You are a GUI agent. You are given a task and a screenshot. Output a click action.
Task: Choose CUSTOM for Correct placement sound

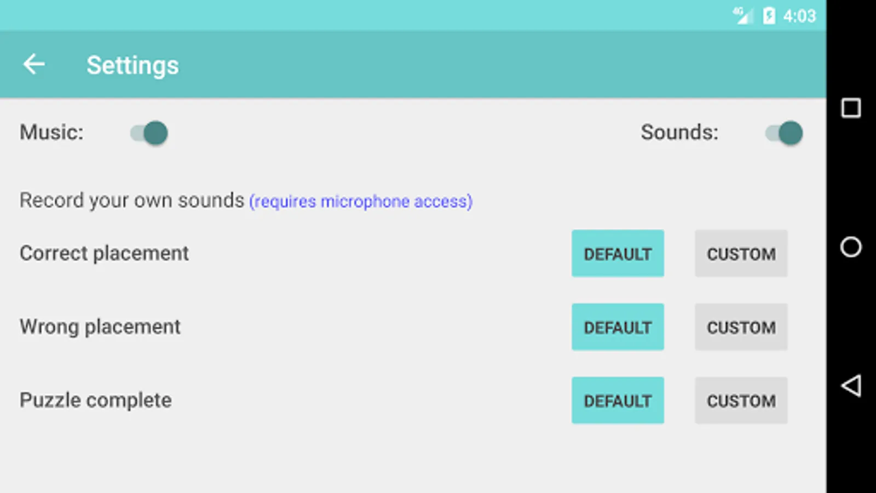tap(741, 254)
